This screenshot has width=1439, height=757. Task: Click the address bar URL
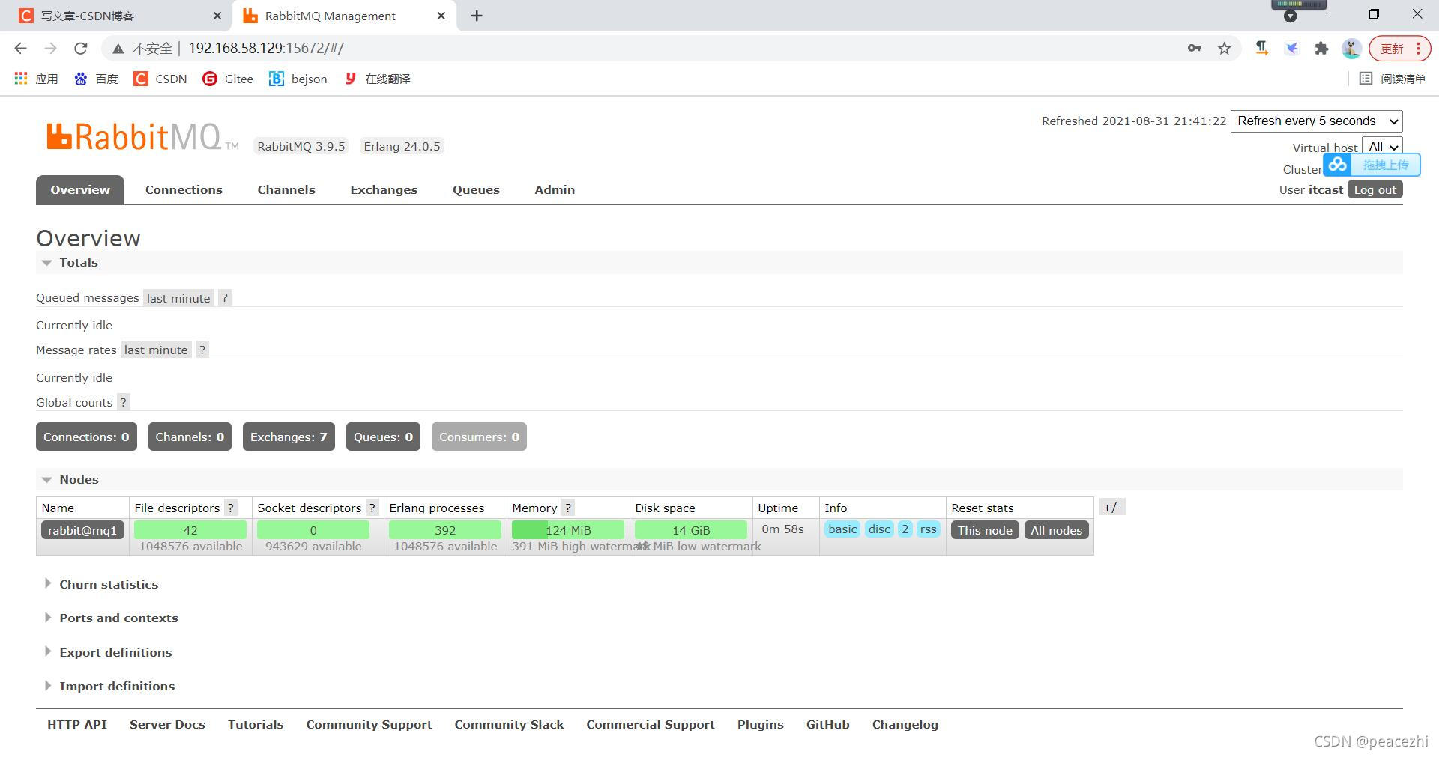tap(266, 48)
